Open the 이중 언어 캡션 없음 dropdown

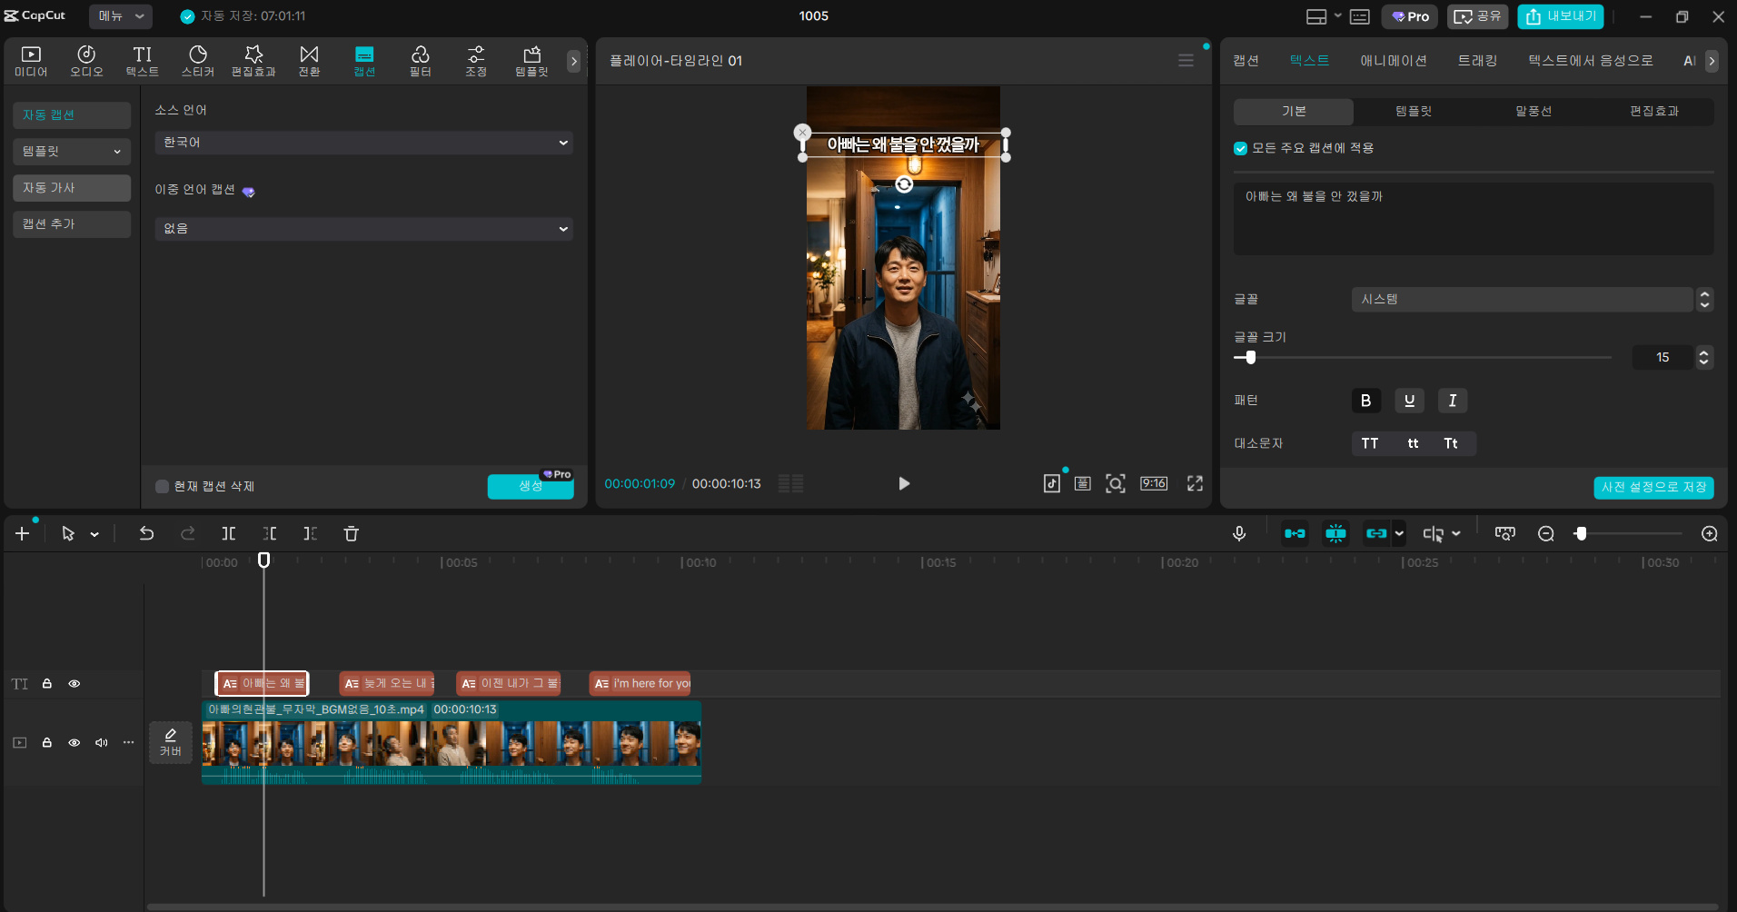click(x=363, y=229)
